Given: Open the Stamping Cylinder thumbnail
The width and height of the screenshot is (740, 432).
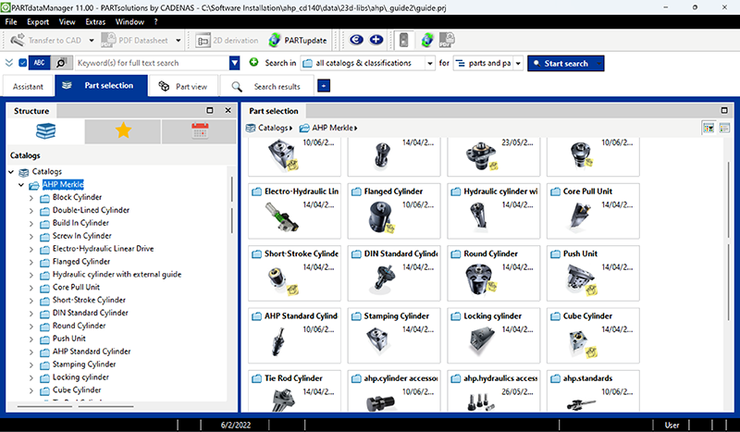Looking at the screenshot, I should (394, 335).
